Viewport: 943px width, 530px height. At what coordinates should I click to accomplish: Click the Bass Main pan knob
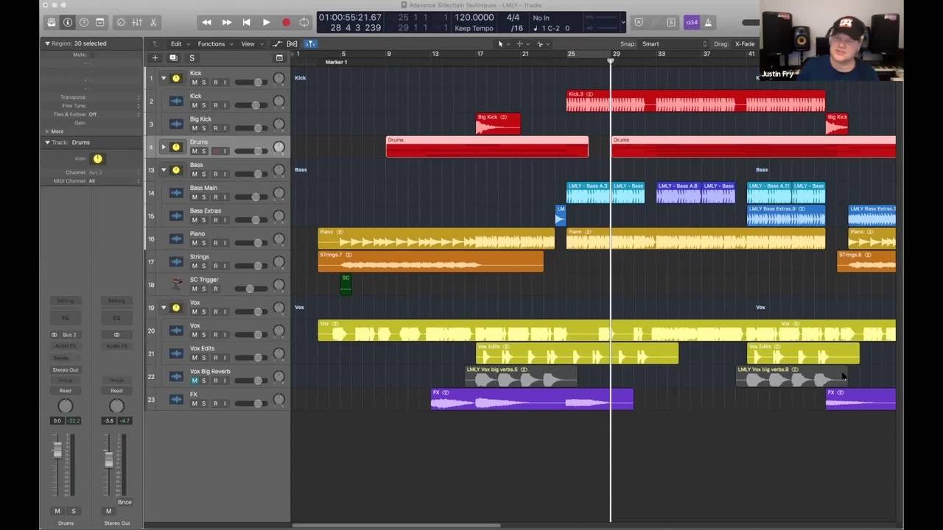coord(278,193)
